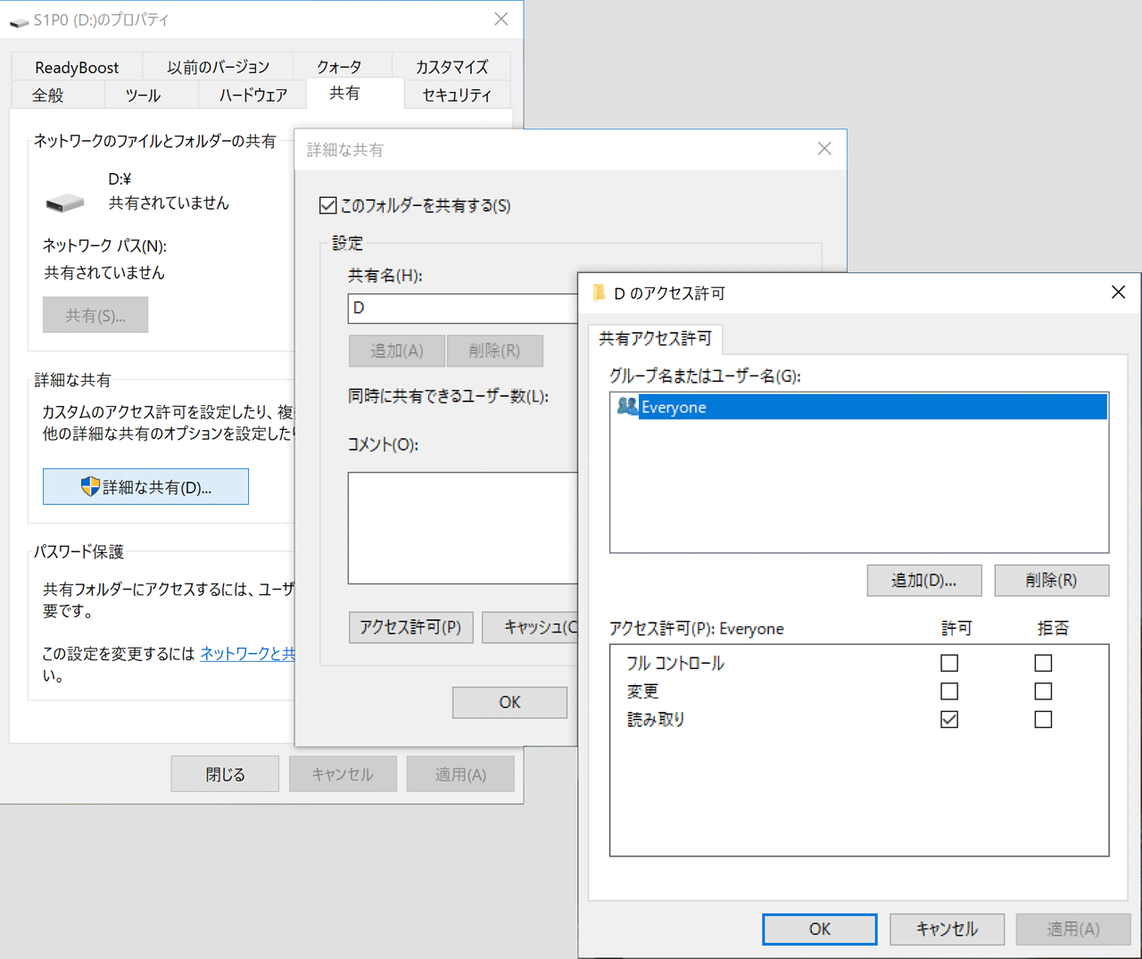This screenshot has height=959, width=1142.
Task: Click 閉じる button in properties window
Action: 225,774
